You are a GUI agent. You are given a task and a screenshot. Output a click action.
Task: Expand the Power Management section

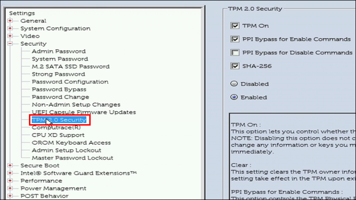[x=10, y=188]
